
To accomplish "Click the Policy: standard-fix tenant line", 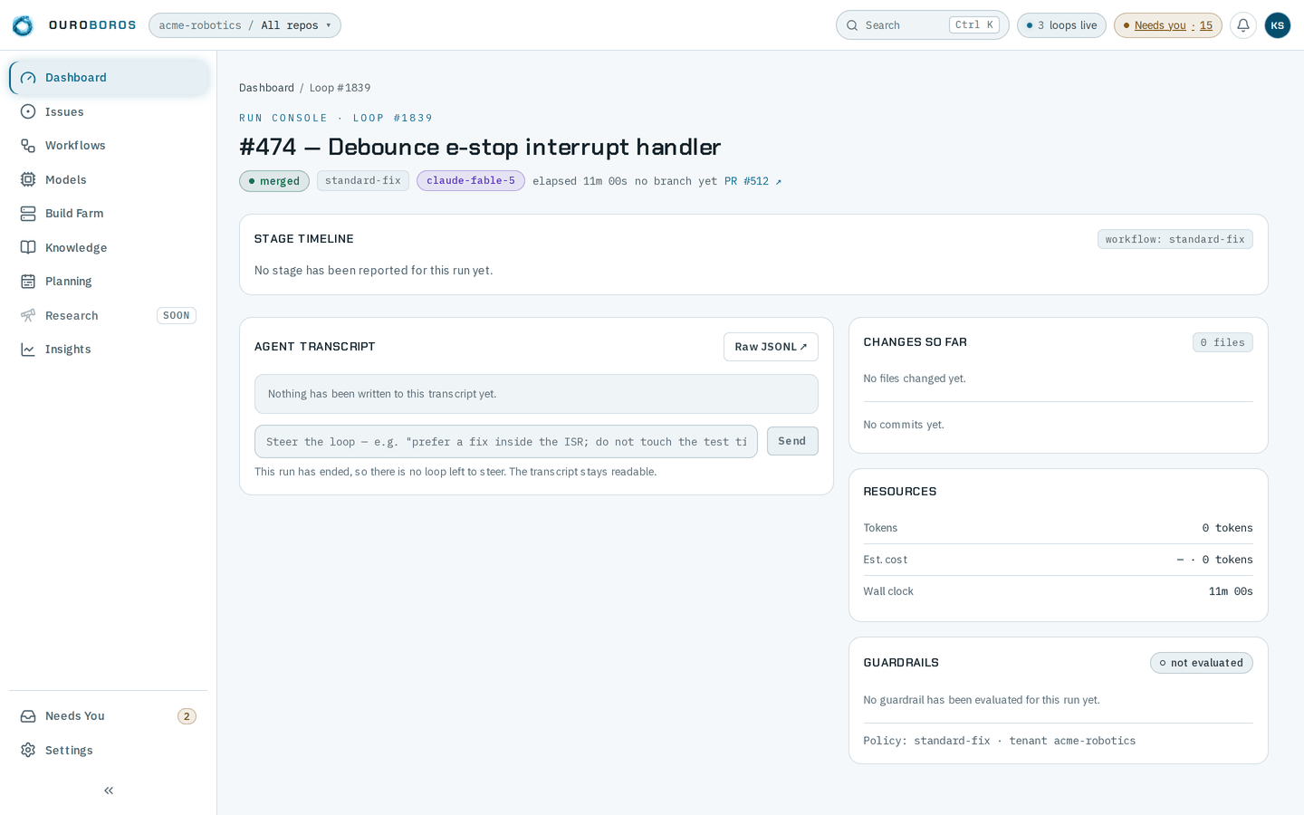I will click(x=1000, y=741).
